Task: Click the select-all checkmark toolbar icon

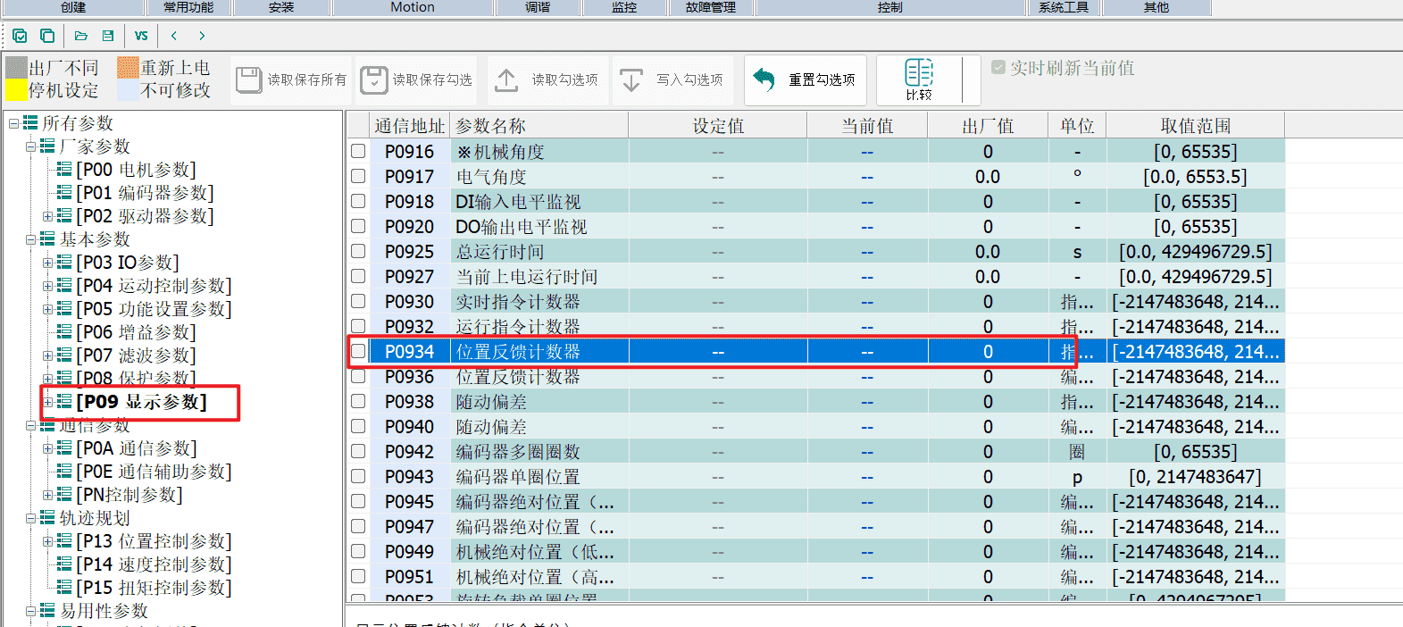Action: [x=20, y=36]
